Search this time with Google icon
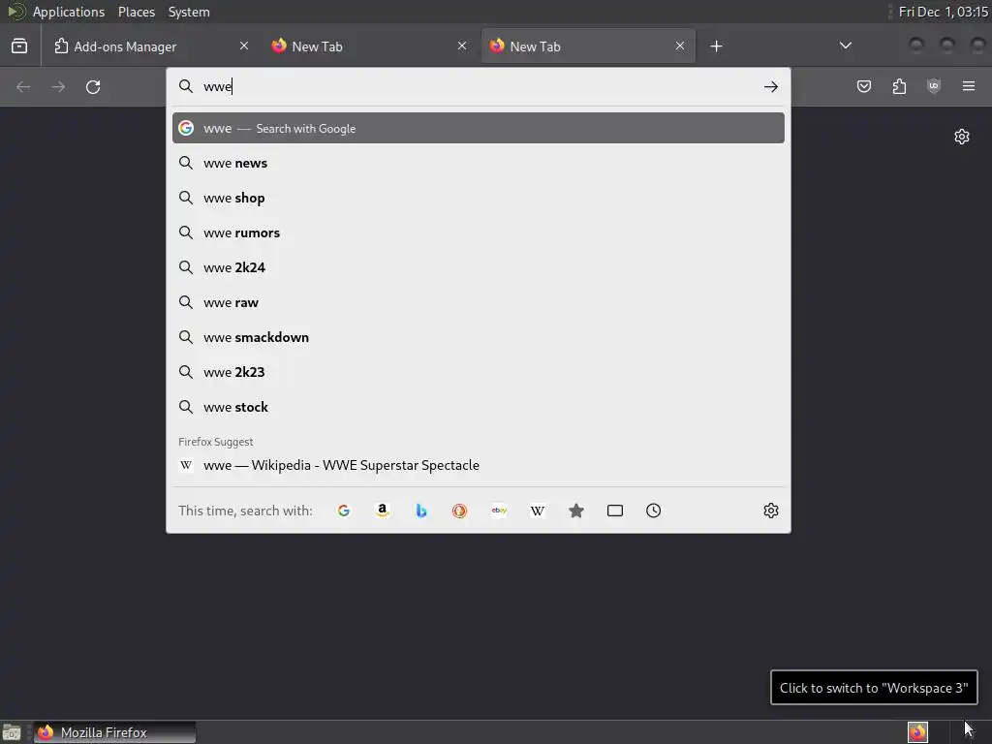 [x=344, y=511]
